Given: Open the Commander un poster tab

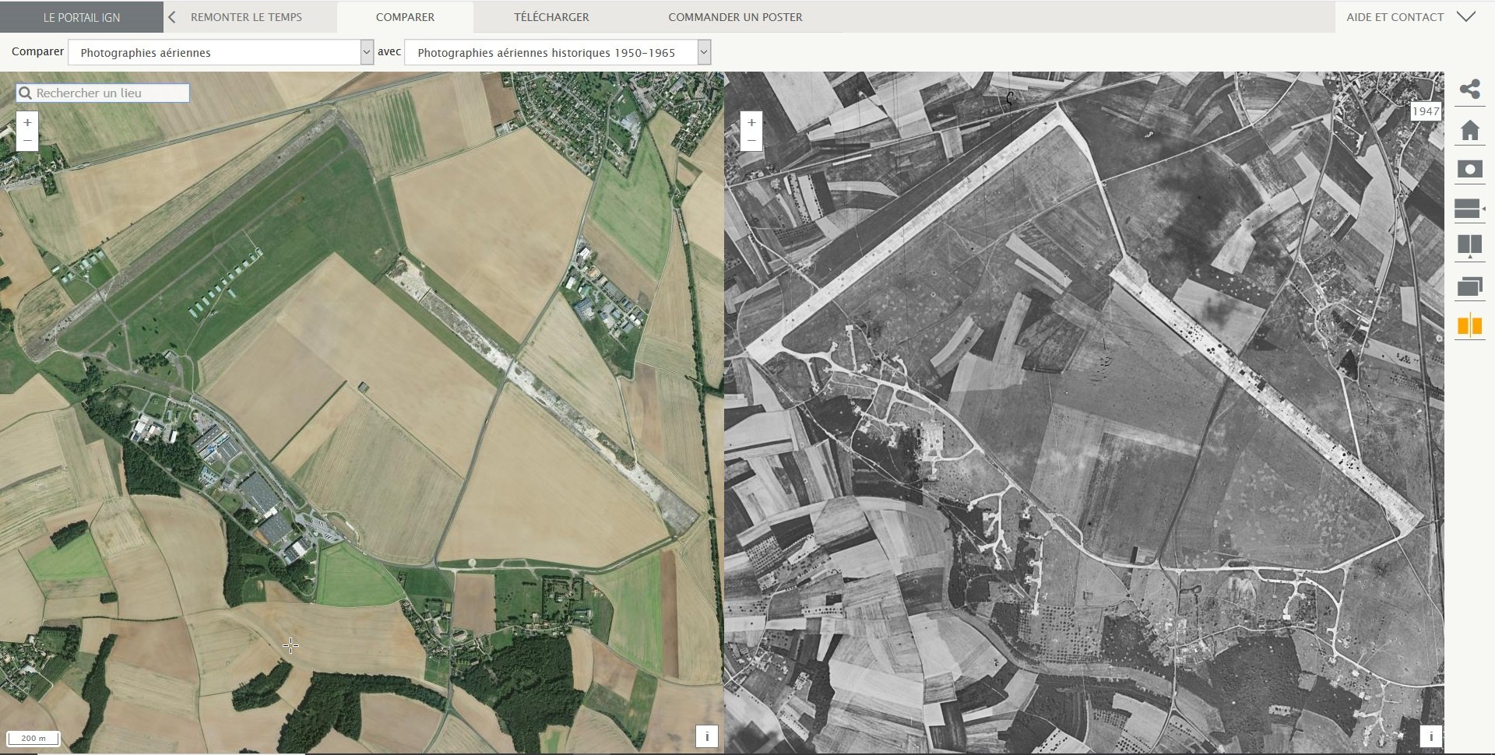Looking at the screenshot, I should pos(735,16).
